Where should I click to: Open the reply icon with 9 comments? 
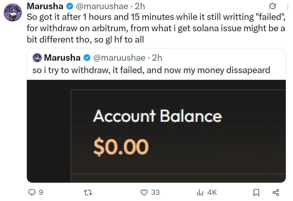[36, 192]
